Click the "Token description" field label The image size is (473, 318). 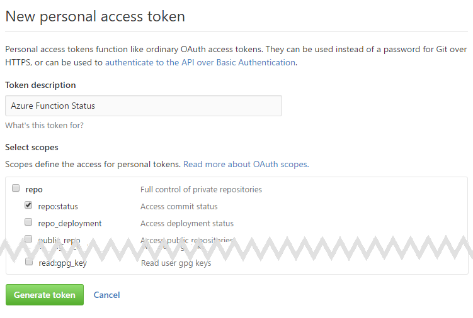coord(40,85)
